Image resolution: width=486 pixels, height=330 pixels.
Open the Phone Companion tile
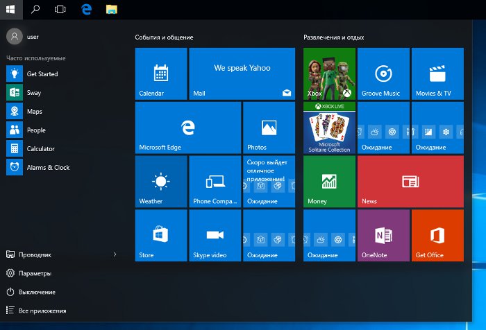pos(215,182)
